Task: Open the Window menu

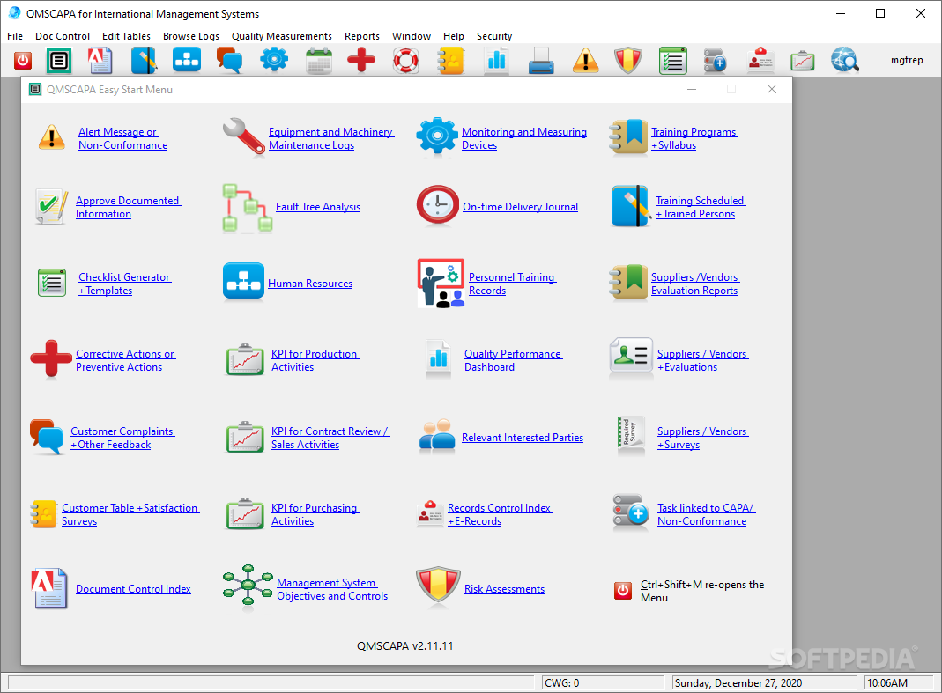Action: (x=412, y=36)
